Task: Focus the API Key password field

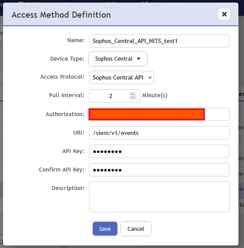Action: tap(159, 151)
